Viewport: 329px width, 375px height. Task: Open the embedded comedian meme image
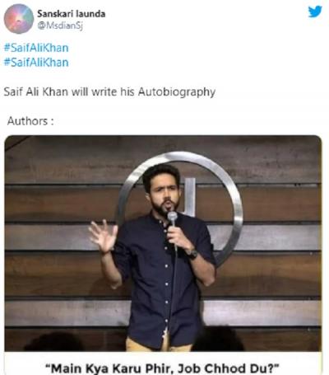click(x=163, y=243)
